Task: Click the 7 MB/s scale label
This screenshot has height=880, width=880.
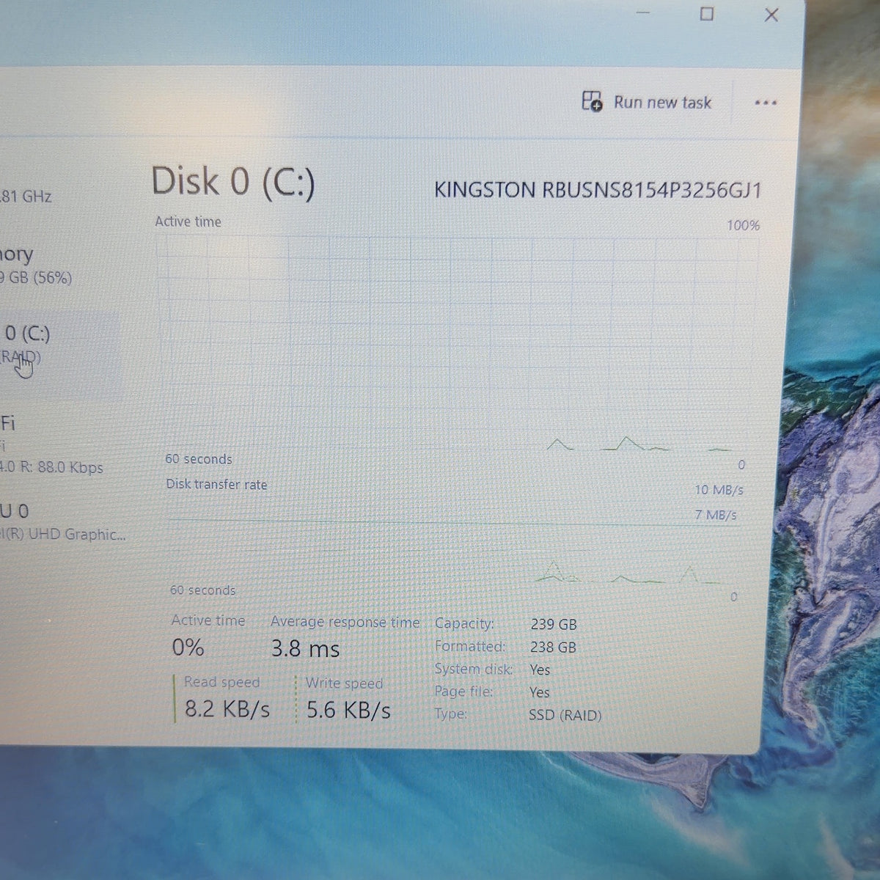Action: click(x=716, y=516)
